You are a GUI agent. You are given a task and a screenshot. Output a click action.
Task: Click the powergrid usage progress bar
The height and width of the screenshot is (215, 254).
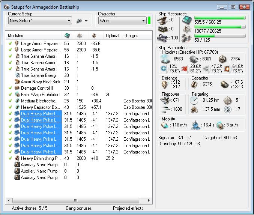pos(220,27)
